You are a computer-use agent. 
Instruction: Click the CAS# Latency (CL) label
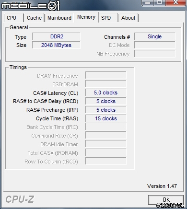click(56, 93)
